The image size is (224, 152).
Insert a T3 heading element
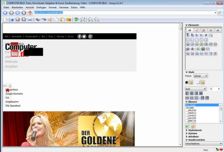[197, 35]
